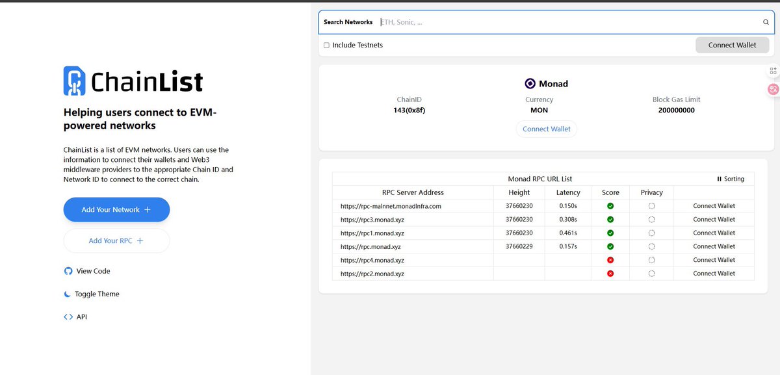Image resolution: width=780 pixels, height=375 pixels.
Task: Click the Latency column header
Action: pos(568,192)
